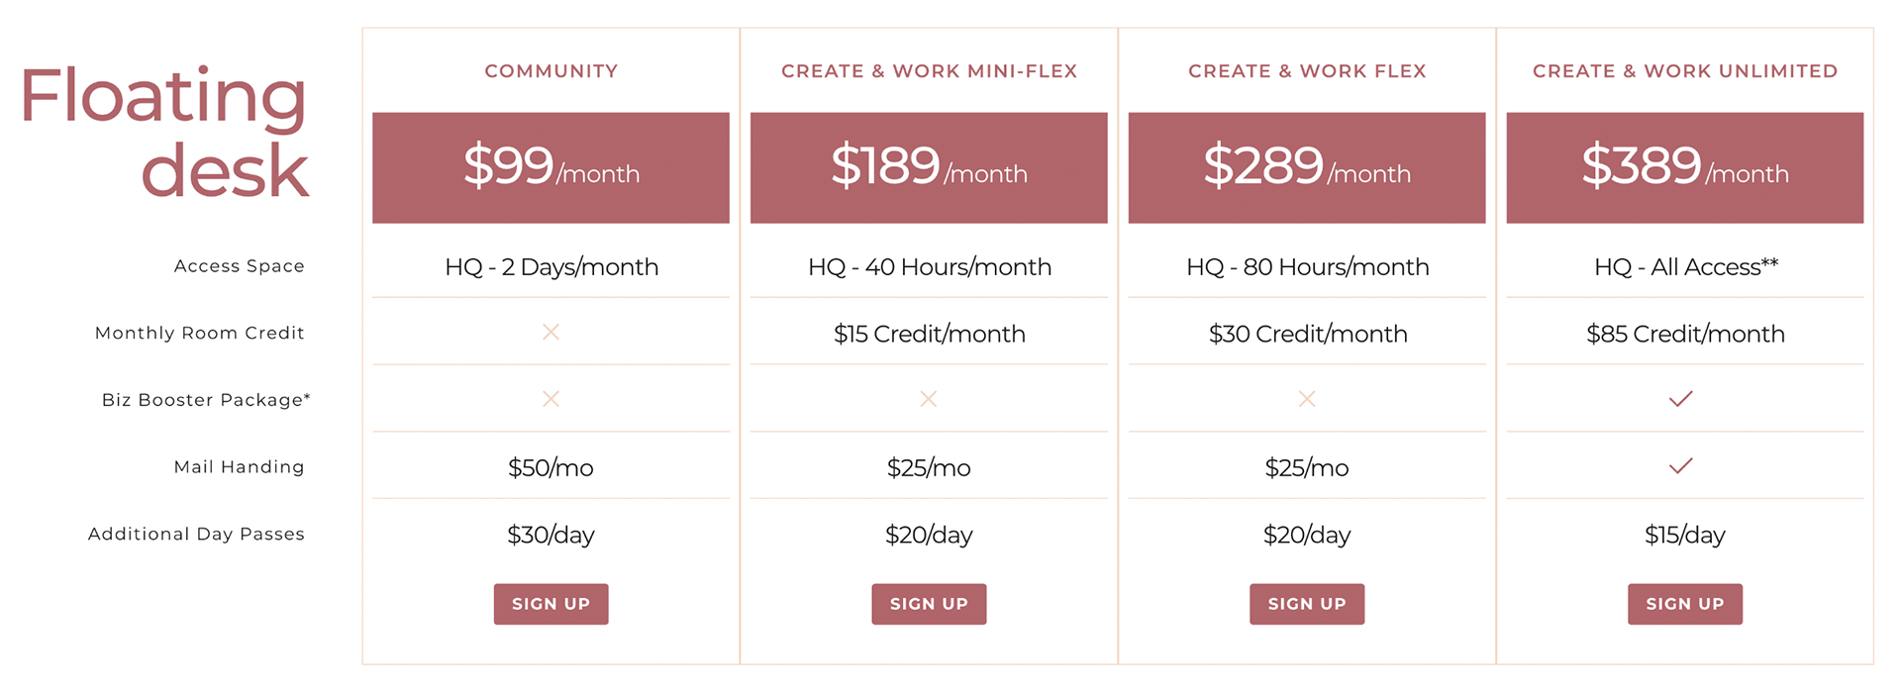
Task: Click the Floating desk title
Action: pyautogui.click(x=164, y=132)
